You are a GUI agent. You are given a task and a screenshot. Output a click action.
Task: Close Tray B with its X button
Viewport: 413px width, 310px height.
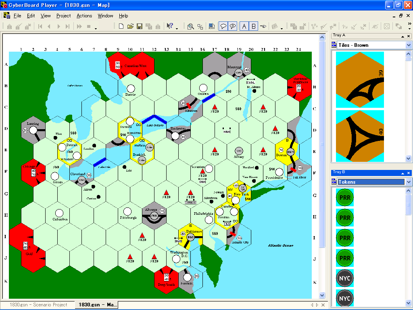click(x=409, y=173)
